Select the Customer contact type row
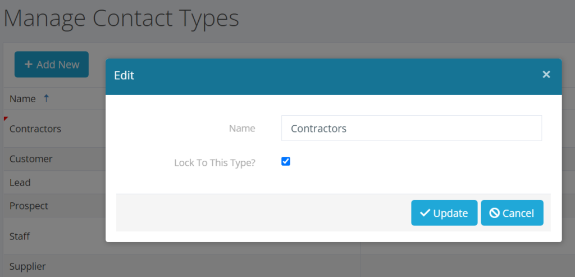575x277 pixels. pyautogui.click(x=31, y=159)
